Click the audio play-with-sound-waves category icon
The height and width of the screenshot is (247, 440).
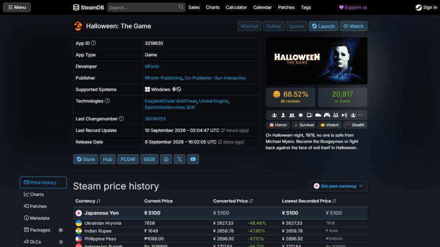tap(344, 115)
